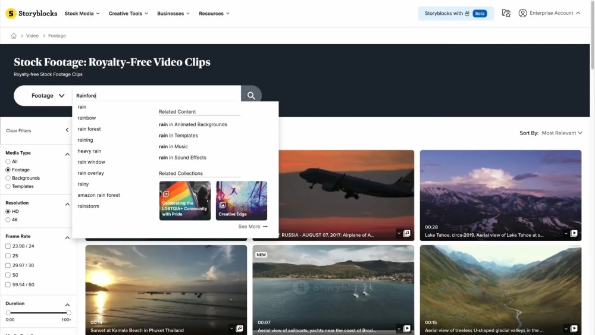
Task: Check the 25 frame rate
Action: coord(8,256)
